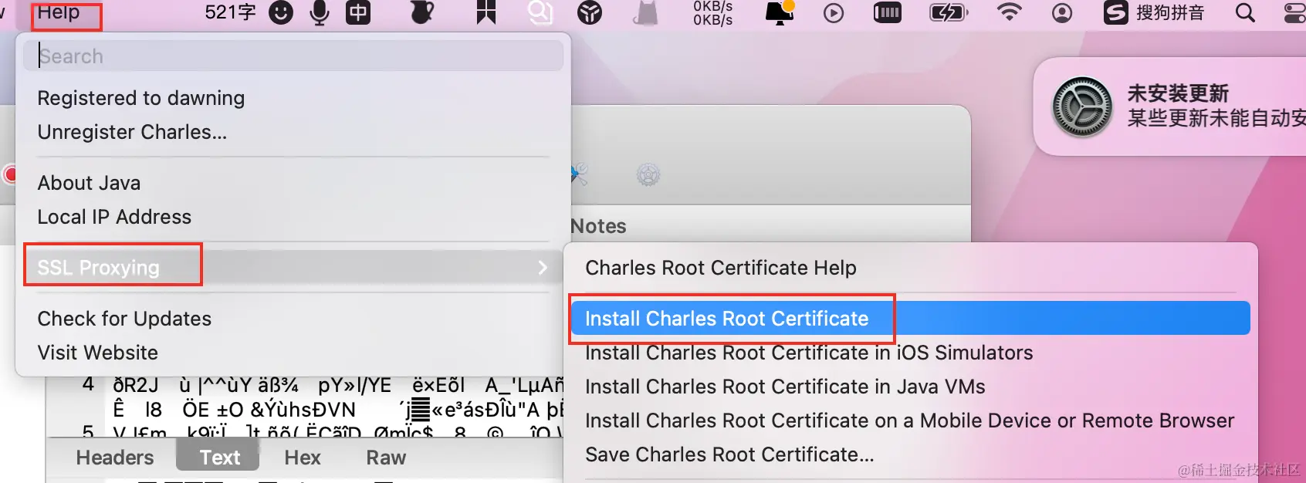
Task: Click the microphone menu bar icon
Action: pos(319,12)
